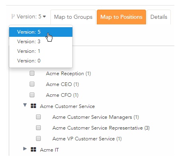
Task: Tick the Acme VP Customer Service checkbox
Action: [x=38, y=138]
